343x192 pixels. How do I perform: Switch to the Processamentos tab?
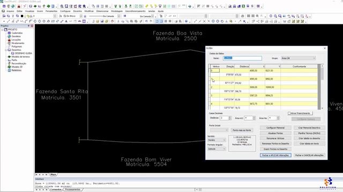[72, 190]
